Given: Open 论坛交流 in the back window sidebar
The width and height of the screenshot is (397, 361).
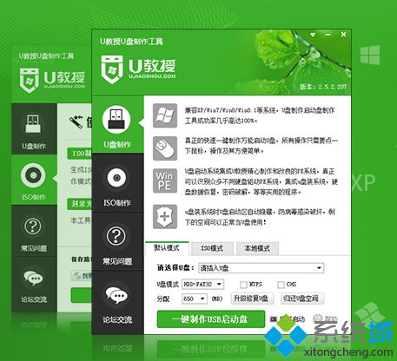Looking at the screenshot, I should point(34,284).
